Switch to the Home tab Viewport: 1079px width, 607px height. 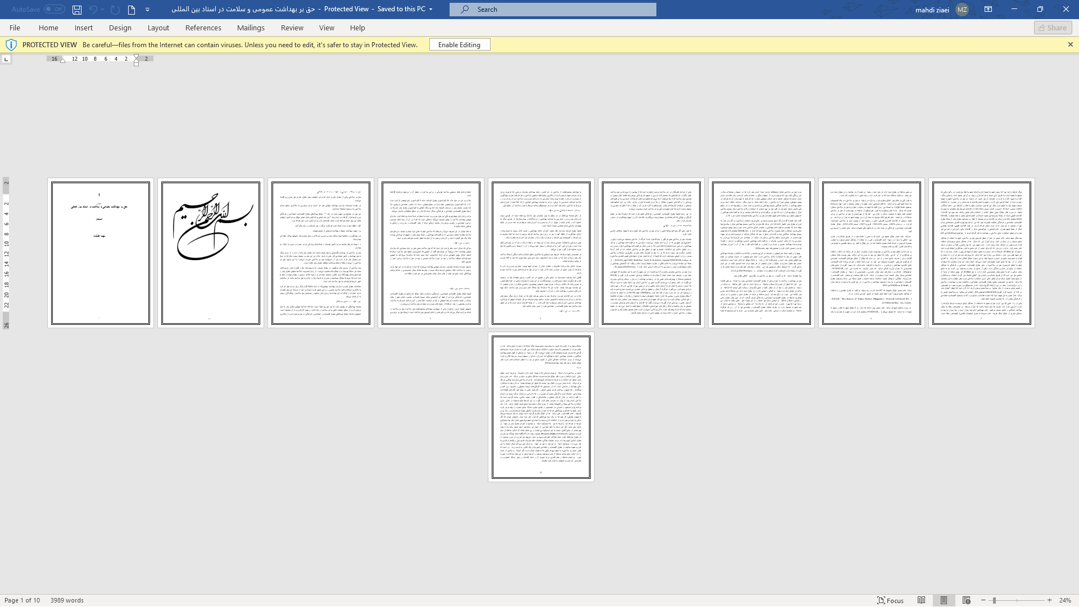(48, 28)
